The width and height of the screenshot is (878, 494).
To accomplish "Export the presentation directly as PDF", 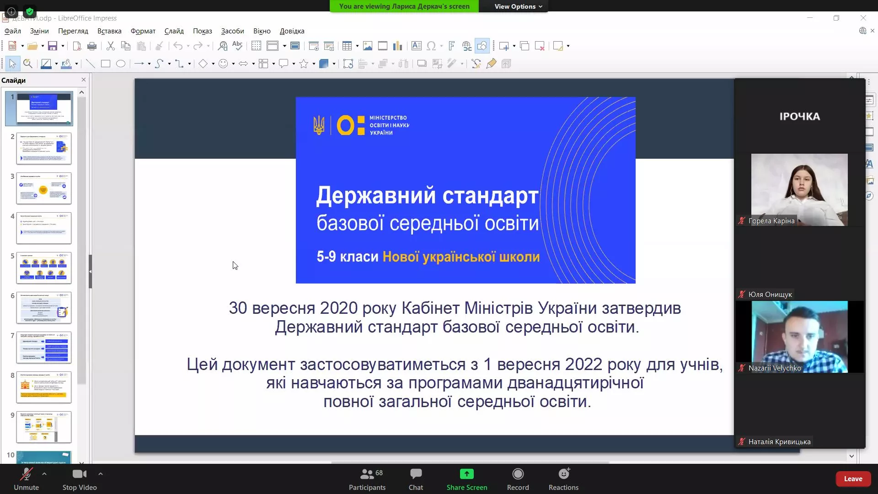I will pos(76,46).
